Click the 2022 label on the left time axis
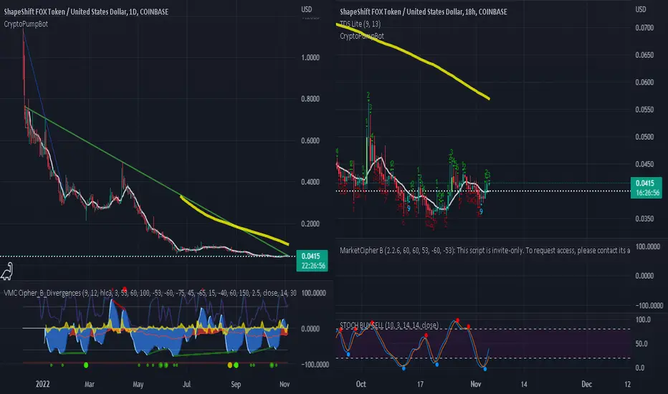The image size is (668, 394). click(42, 384)
